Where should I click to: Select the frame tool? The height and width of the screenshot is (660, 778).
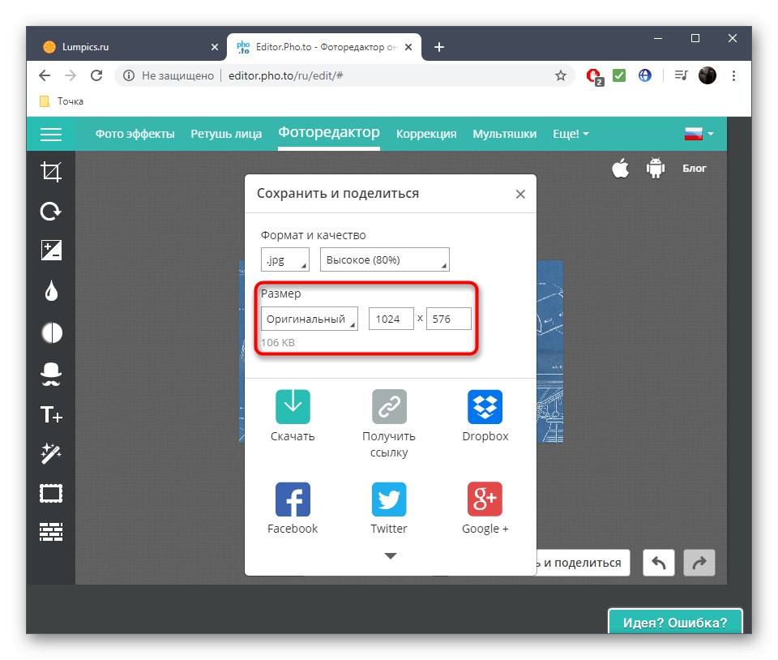pyautogui.click(x=50, y=493)
